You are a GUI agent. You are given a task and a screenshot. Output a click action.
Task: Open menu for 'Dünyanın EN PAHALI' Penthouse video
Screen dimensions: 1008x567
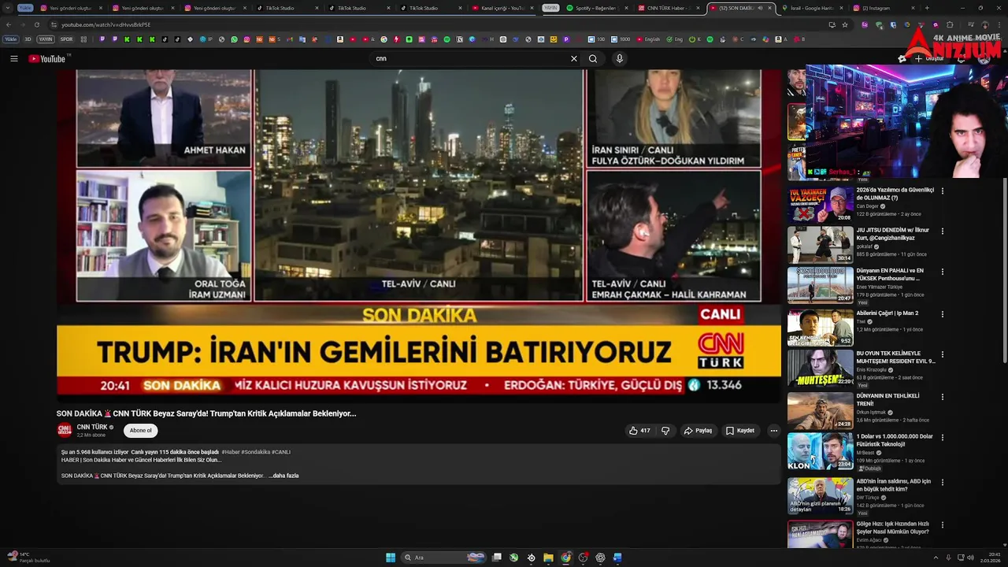point(942,272)
